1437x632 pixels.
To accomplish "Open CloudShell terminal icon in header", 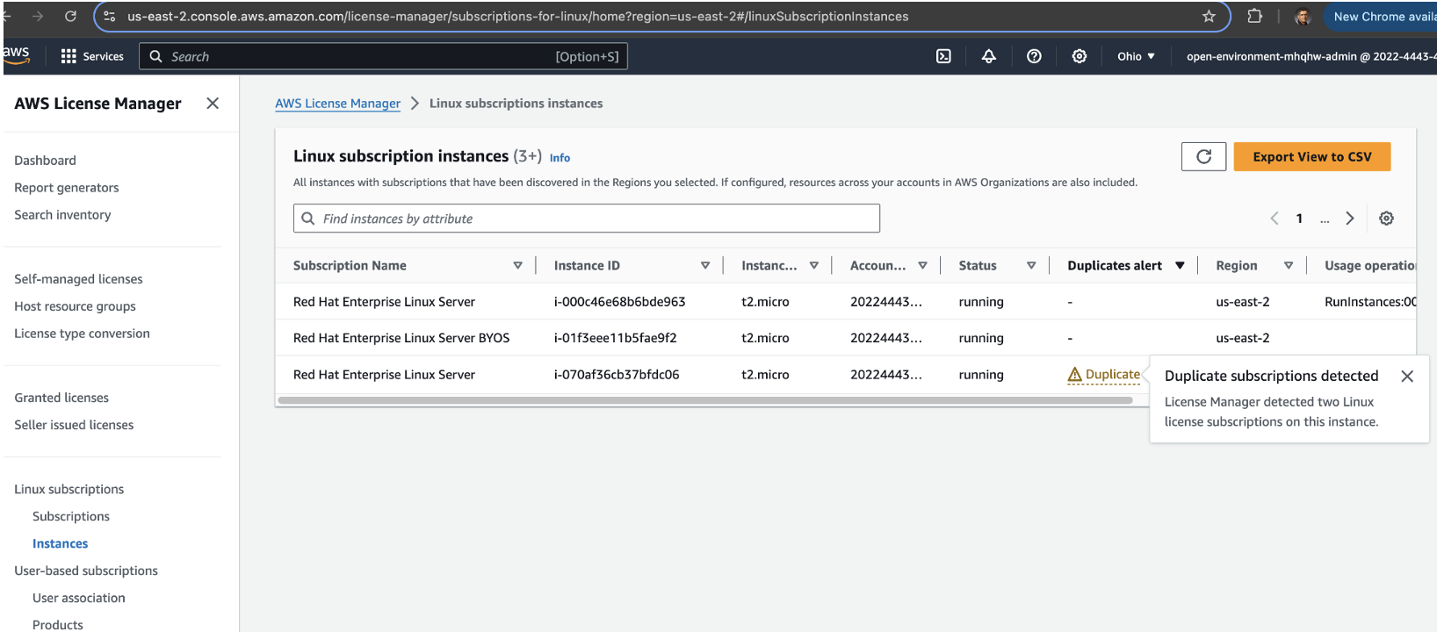I will click(943, 56).
